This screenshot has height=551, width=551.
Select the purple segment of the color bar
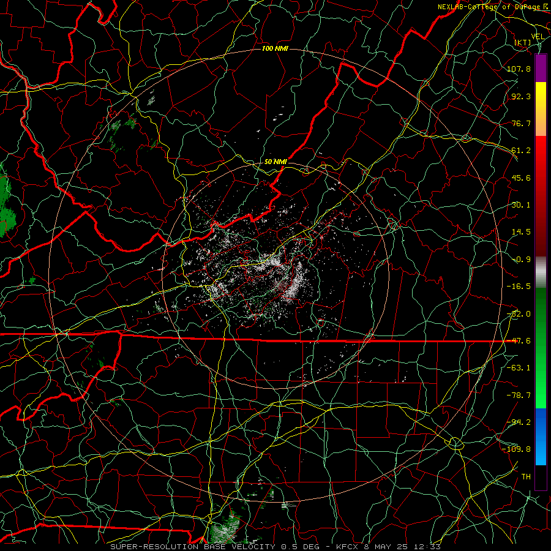click(541, 69)
